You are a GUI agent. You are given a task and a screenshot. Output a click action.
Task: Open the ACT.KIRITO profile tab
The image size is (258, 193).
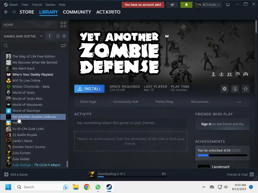click(108, 12)
